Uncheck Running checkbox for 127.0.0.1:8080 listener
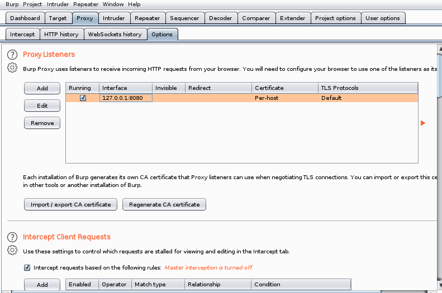Screen dimensions: 442x293 coord(83,98)
